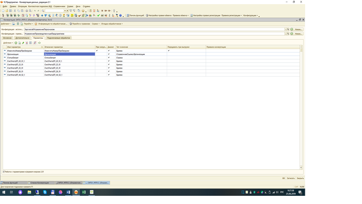The width and height of the screenshot is (362, 204).
Task: Click the source configuration input field
Action: tap(154, 29)
